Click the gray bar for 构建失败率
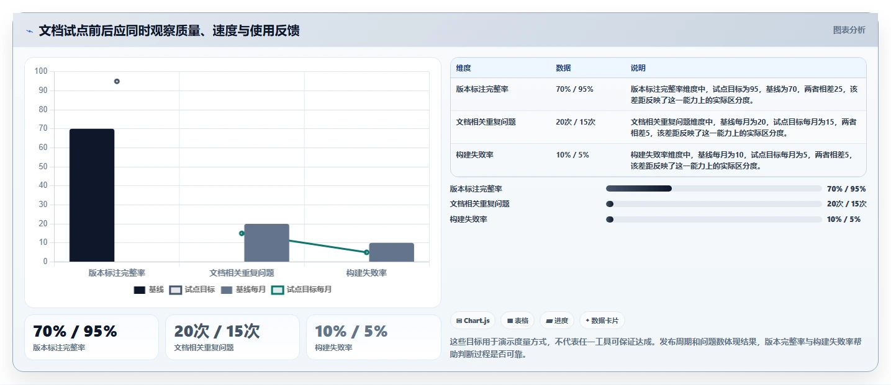891x385 pixels. pos(392,252)
